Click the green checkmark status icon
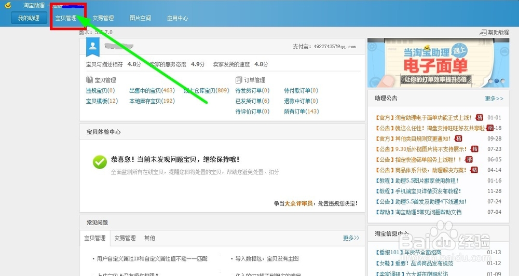The width and height of the screenshot is (519, 276). (x=100, y=162)
